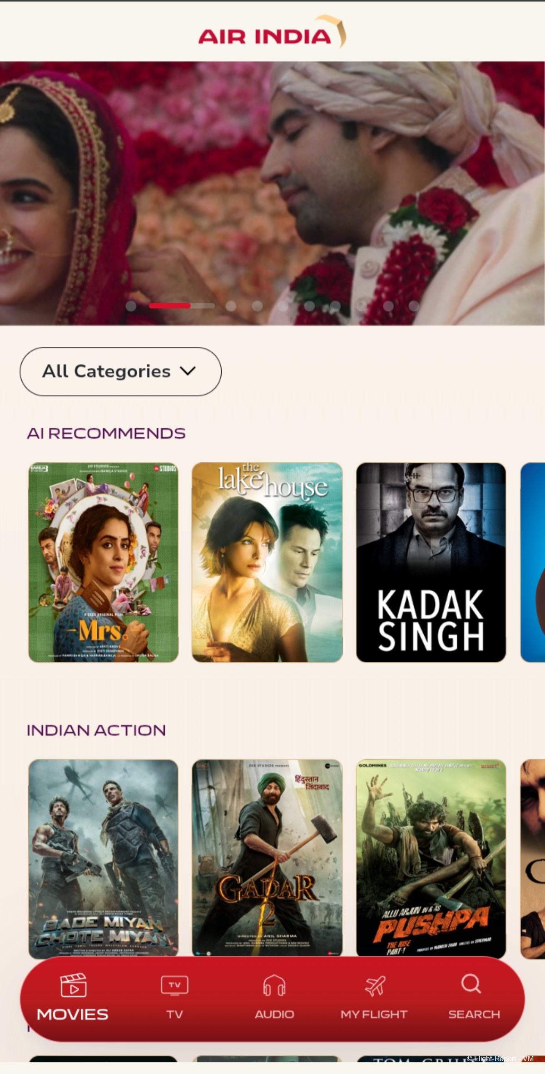Screen dimensions: 545x1074
Task: Open the Kadak Singh poster
Action: point(431,562)
